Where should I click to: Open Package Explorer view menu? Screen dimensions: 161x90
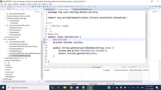click(41, 12)
